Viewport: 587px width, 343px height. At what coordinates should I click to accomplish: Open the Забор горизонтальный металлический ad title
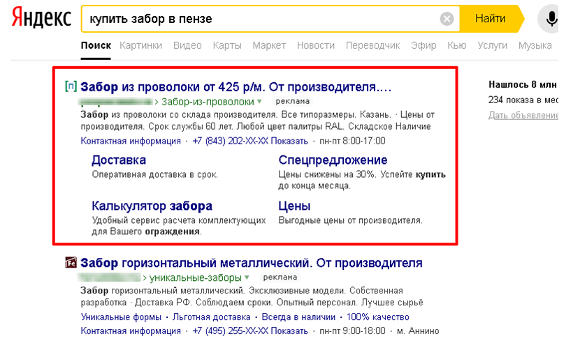251,263
